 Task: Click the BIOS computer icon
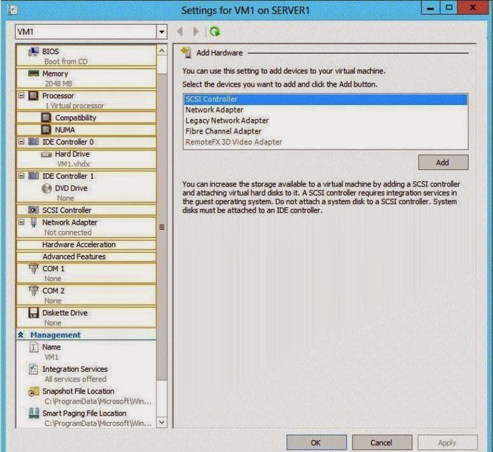(x=33, y=52)
